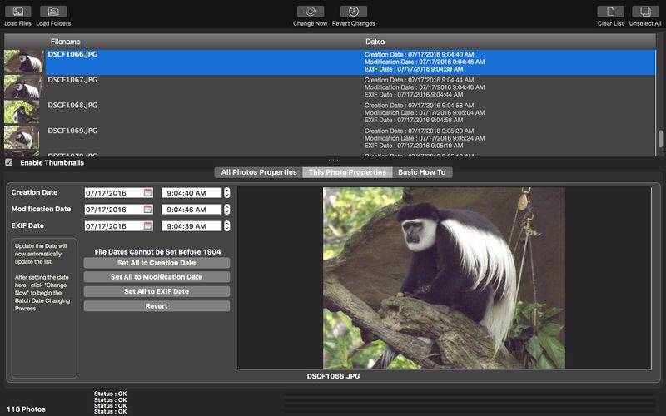Click the EXIF Date time stepper

tap(226, 225)
